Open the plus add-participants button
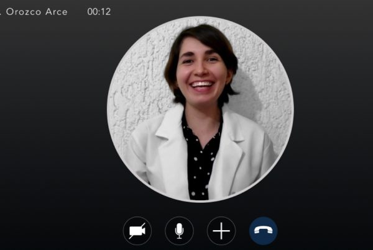 (x=221, y=231)
